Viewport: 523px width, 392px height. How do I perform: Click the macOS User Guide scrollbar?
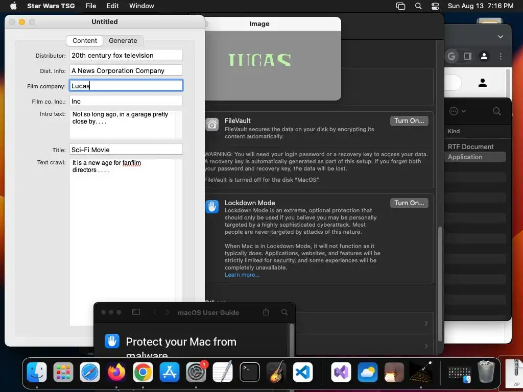point(292,340)
